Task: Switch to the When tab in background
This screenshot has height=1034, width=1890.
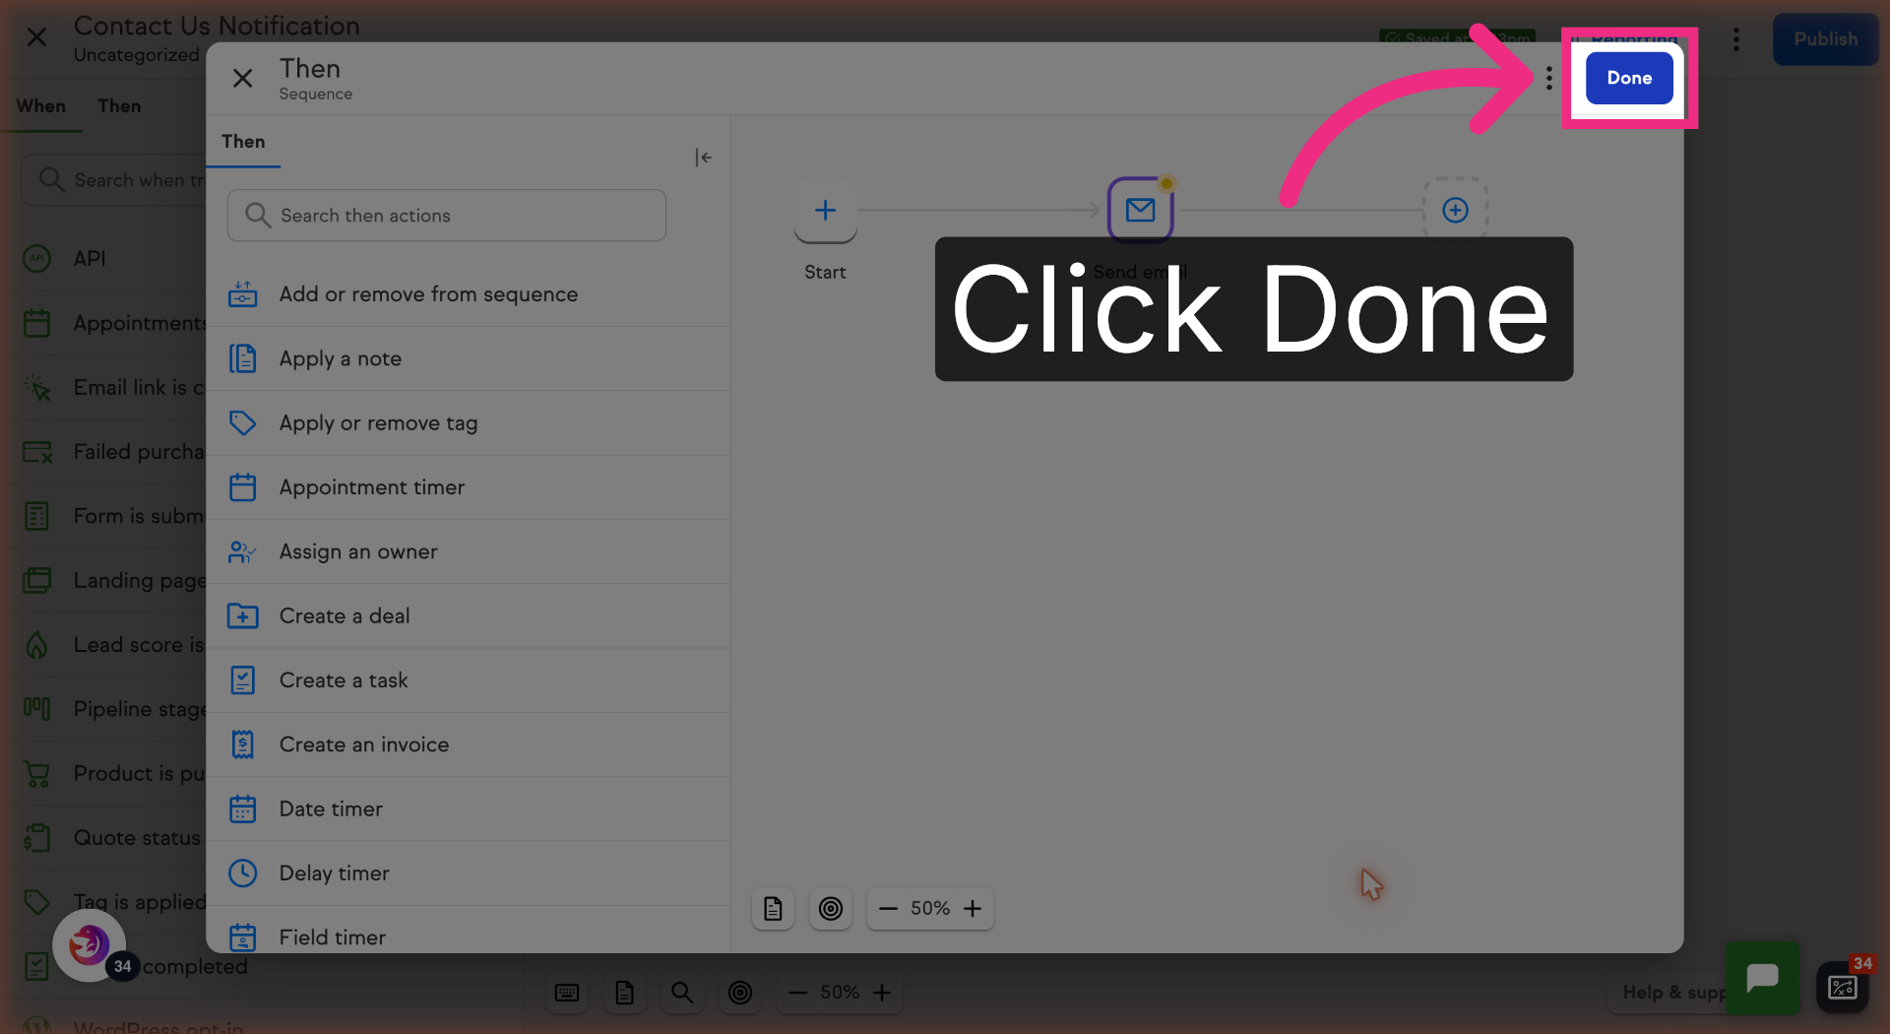Action: [40, 105]
